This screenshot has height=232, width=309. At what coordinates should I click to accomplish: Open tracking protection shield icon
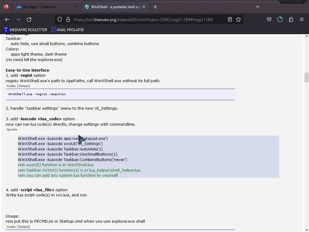[x=60, y=20]
